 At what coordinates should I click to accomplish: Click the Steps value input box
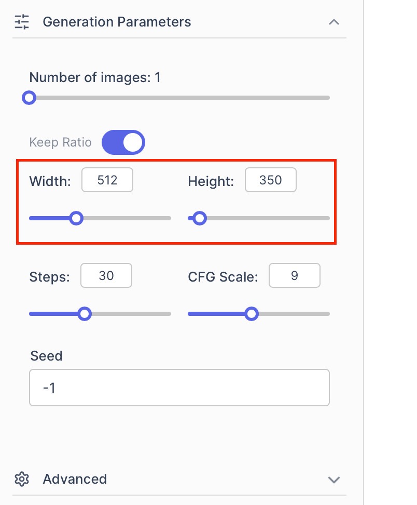(106, 275)
